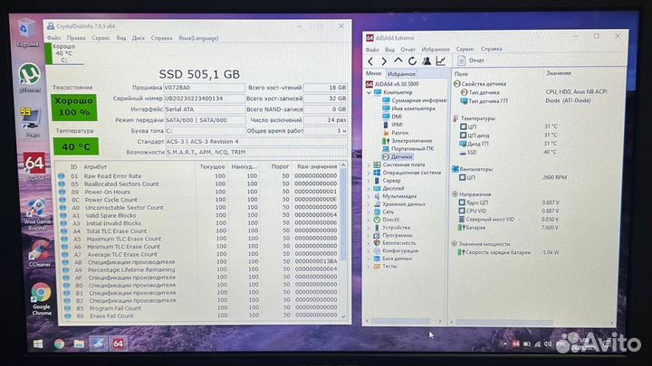The height and width of the screenshot is (366, 652).
Task: Click the Серийный номер field
Action: pos(204,99)
